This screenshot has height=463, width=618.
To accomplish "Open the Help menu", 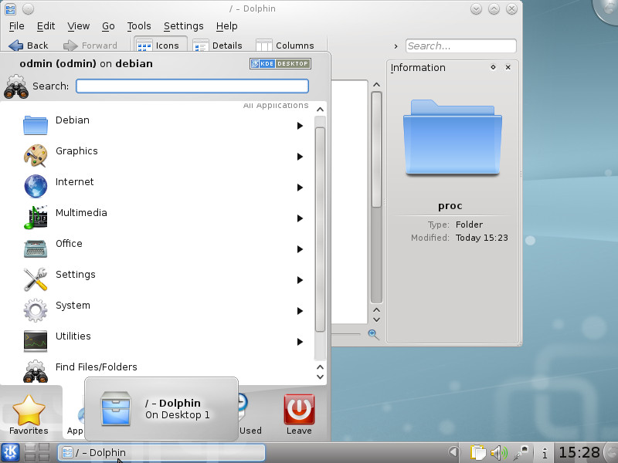I will point(226,26).
